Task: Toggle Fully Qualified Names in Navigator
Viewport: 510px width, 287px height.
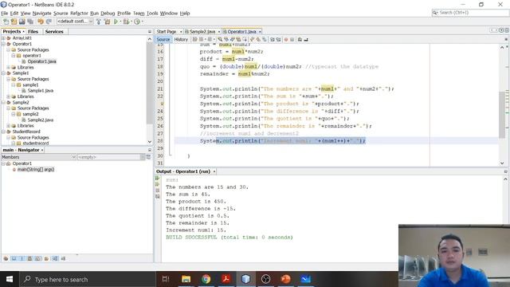Action: (x=46, y=258)
